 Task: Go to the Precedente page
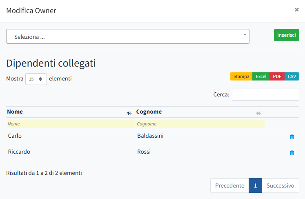[x=229, y=186]
